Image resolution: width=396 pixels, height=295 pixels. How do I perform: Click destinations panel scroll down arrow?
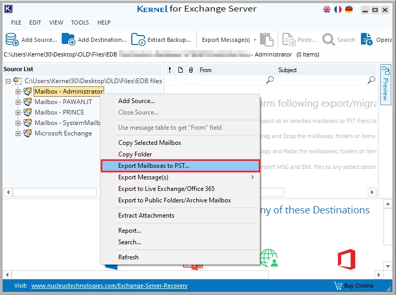(x=388, y=266)
